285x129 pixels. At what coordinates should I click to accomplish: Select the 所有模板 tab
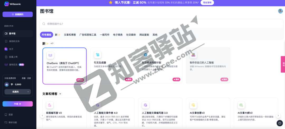[x=46, y=35]
